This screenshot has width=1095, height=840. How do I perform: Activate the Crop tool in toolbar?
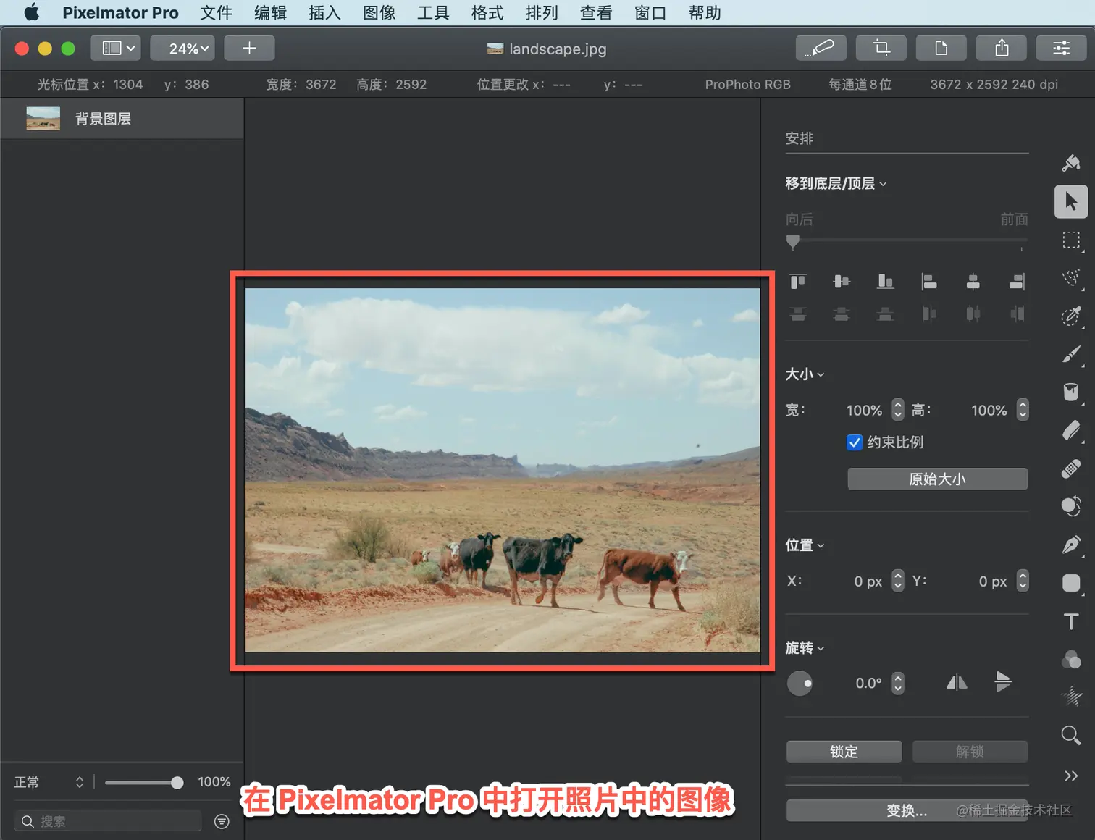(881, 48)
